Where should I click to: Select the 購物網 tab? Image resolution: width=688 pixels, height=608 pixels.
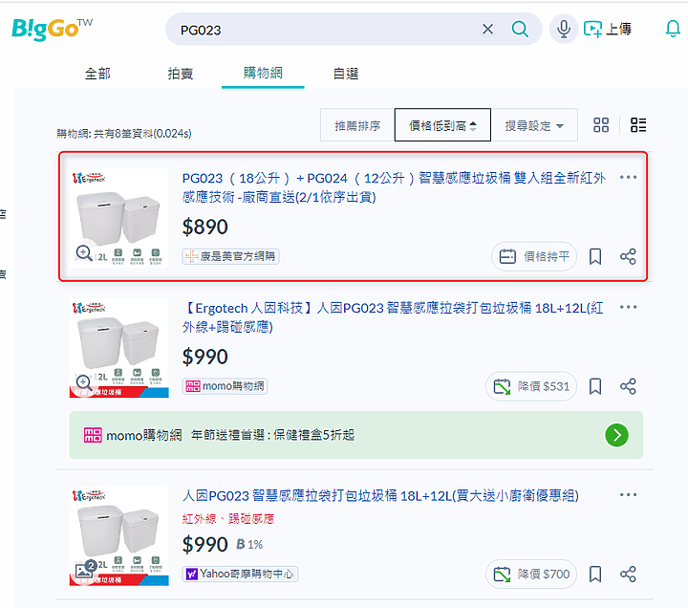coord(263,73)
